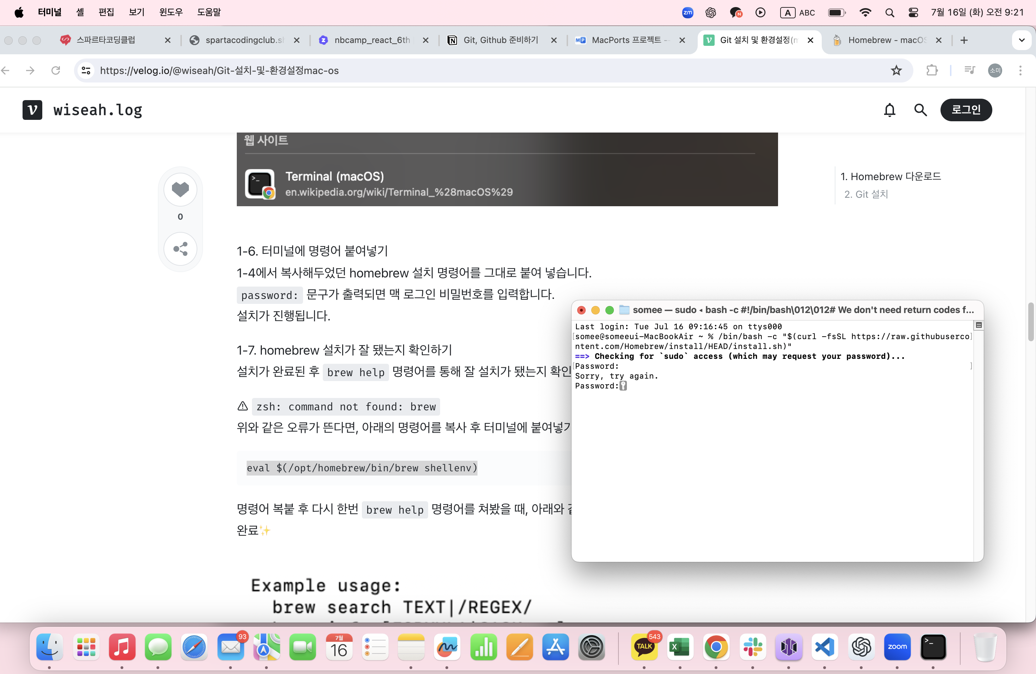Click the share icon below like count
Image resolution: width=1036 pixels, height=674 pixels.
[180, 249]
